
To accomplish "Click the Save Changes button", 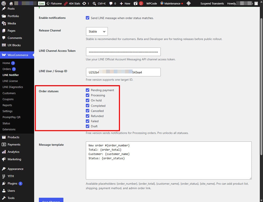I will click(x=51, y=200).
